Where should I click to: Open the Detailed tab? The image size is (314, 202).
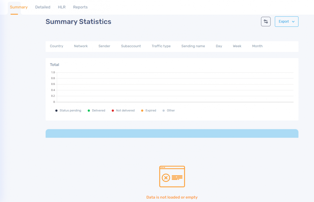[43, 7]
